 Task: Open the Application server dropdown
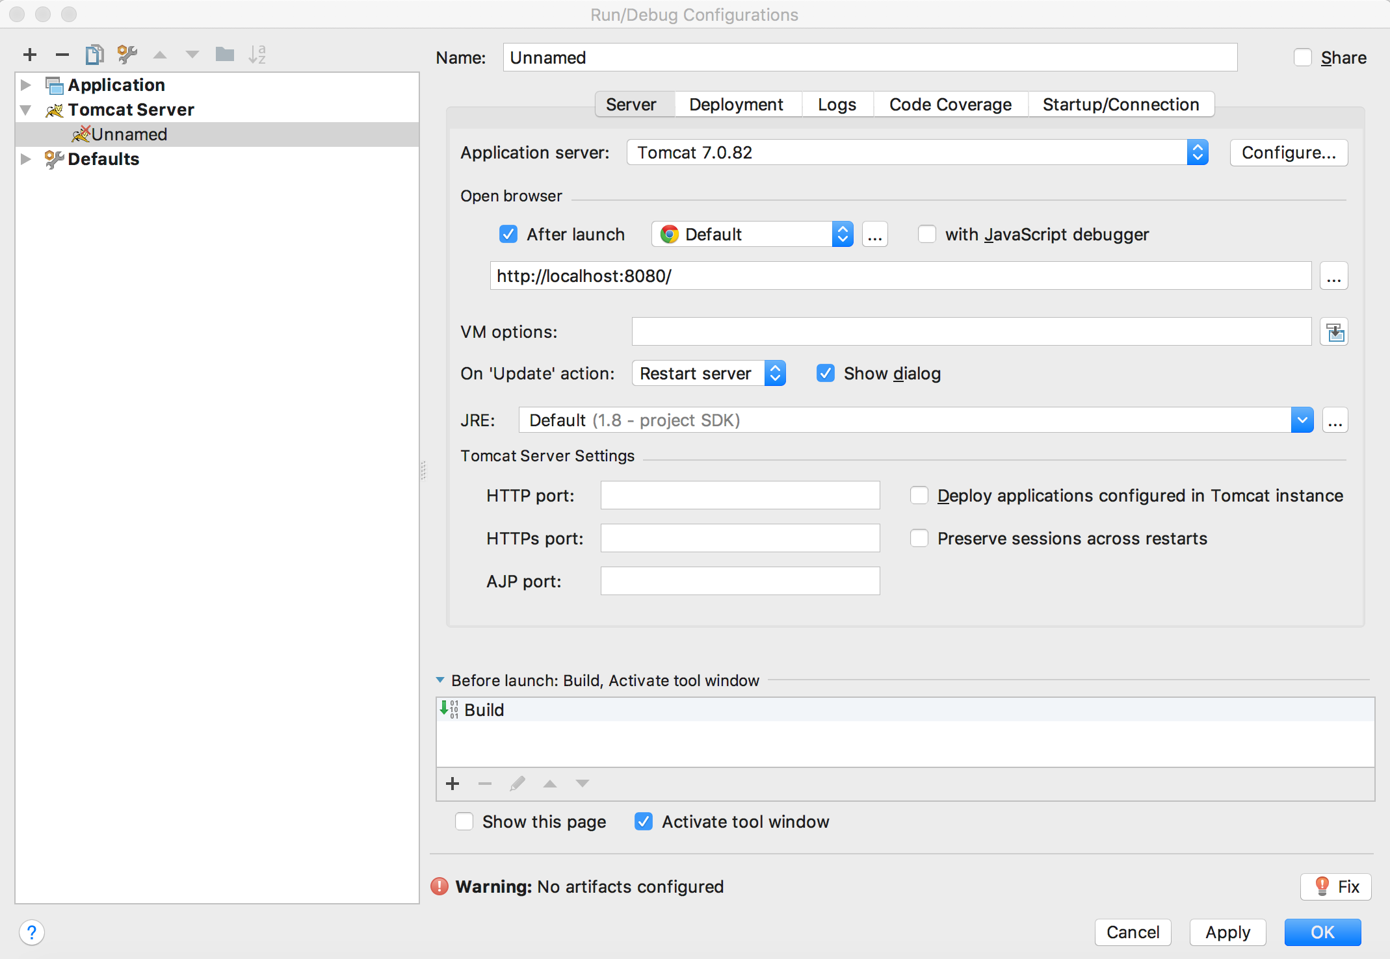point(917,153)
